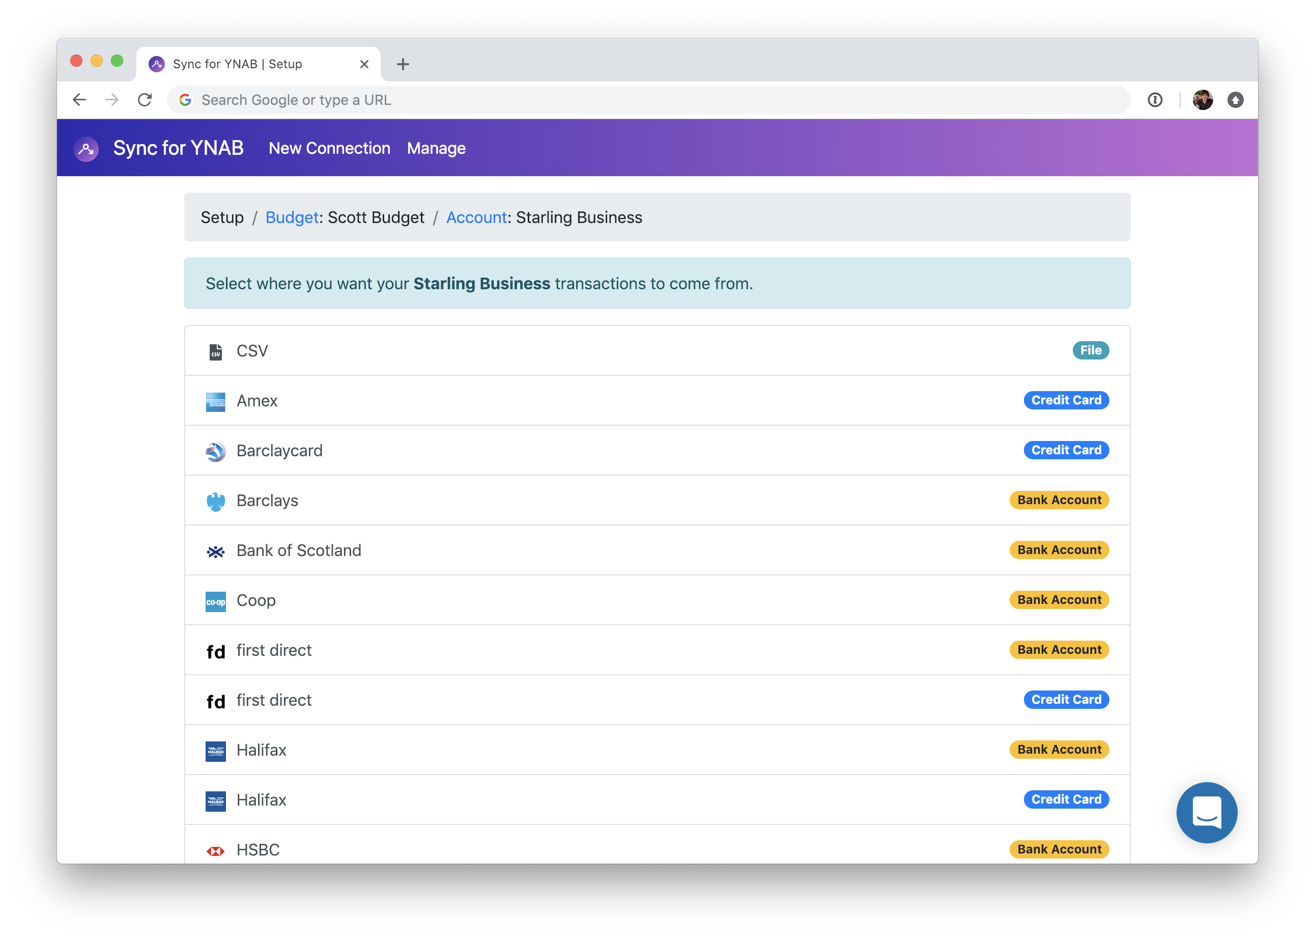
Task: Select the HSBC logo
Action: [215, 850]
